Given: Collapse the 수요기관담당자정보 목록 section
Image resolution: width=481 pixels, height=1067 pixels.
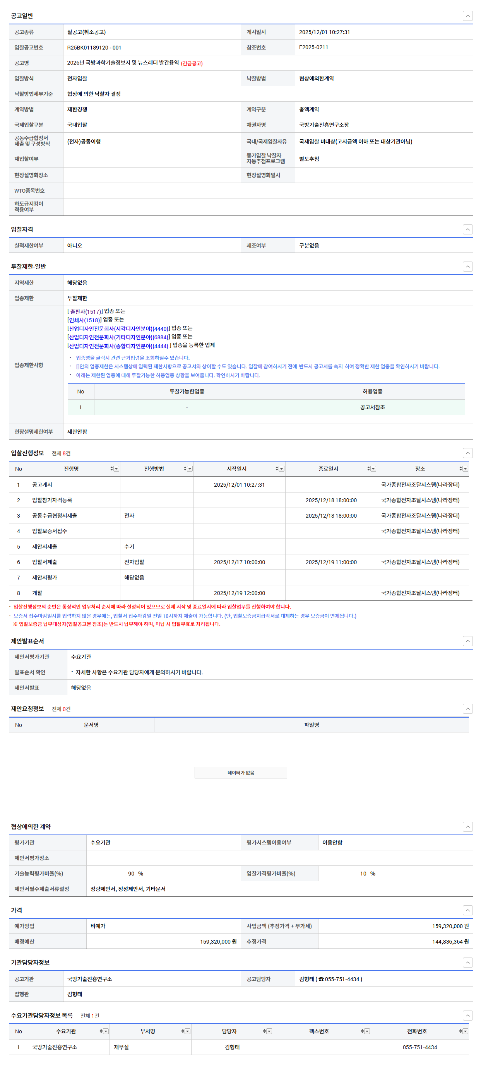Looking at the screenshot, I should click(x=467, y=1015).
